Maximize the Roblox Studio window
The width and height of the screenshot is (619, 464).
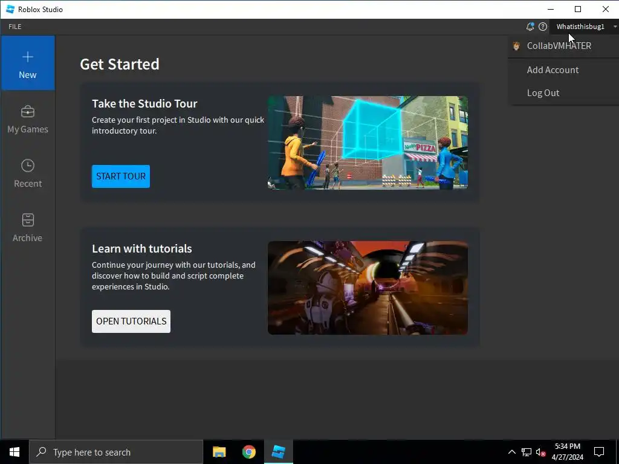pyautogui.click(x=578, y=9)
